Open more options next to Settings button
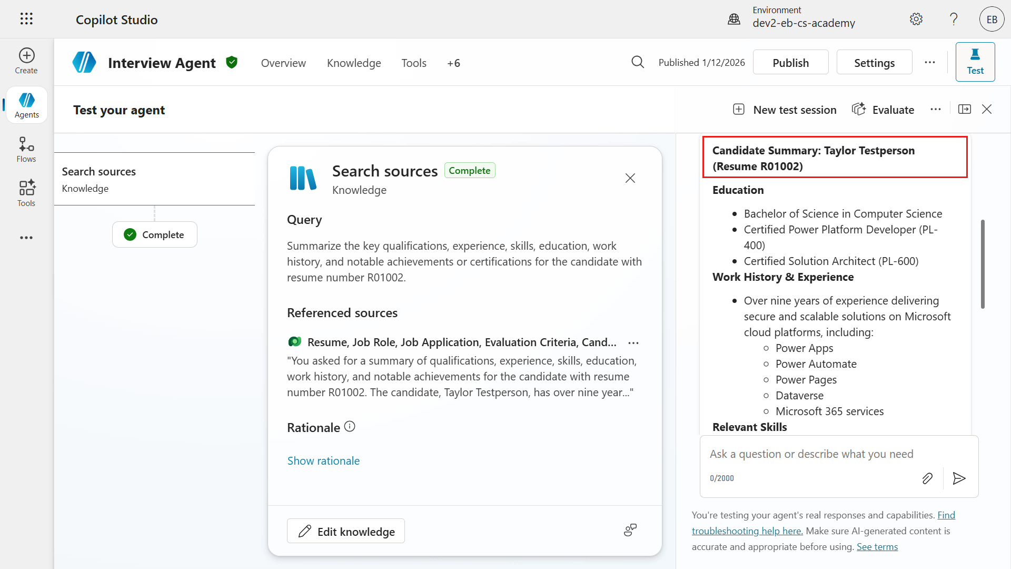This screenshot has height=569, width=1011. point(930,62)
